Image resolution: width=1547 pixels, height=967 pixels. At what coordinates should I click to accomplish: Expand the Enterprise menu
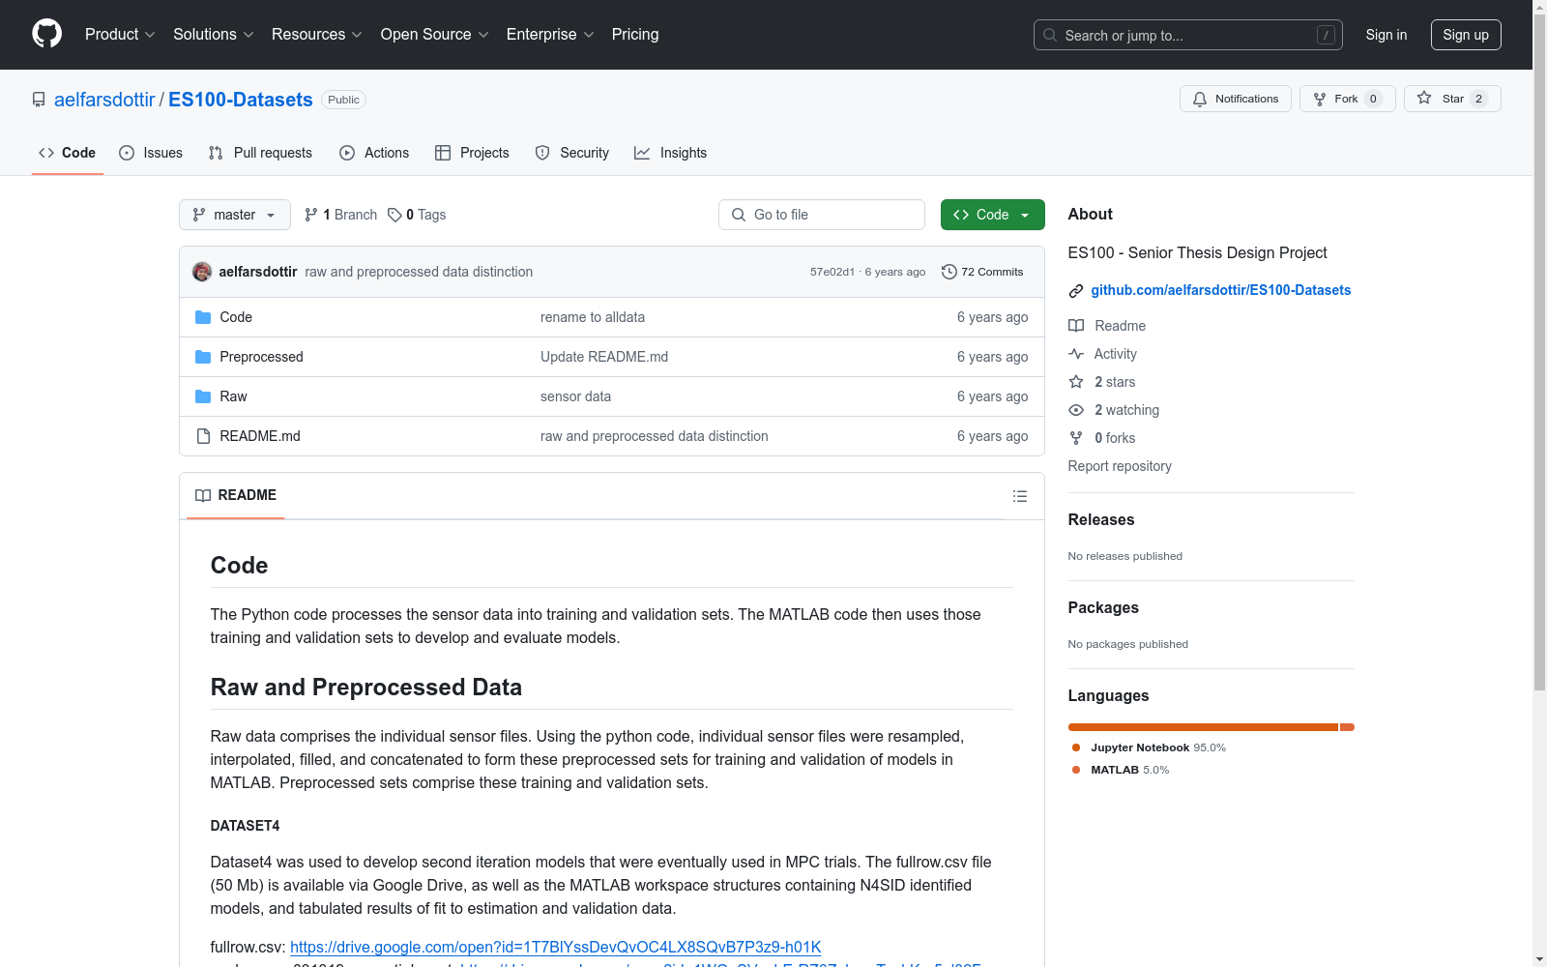550,35
